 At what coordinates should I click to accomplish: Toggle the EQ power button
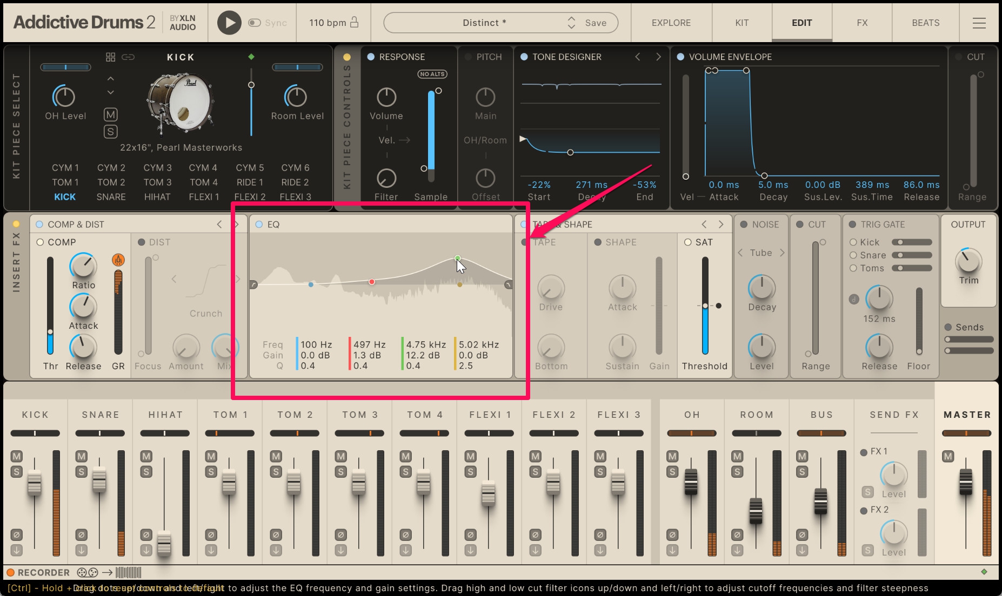(x=259, y=224)
